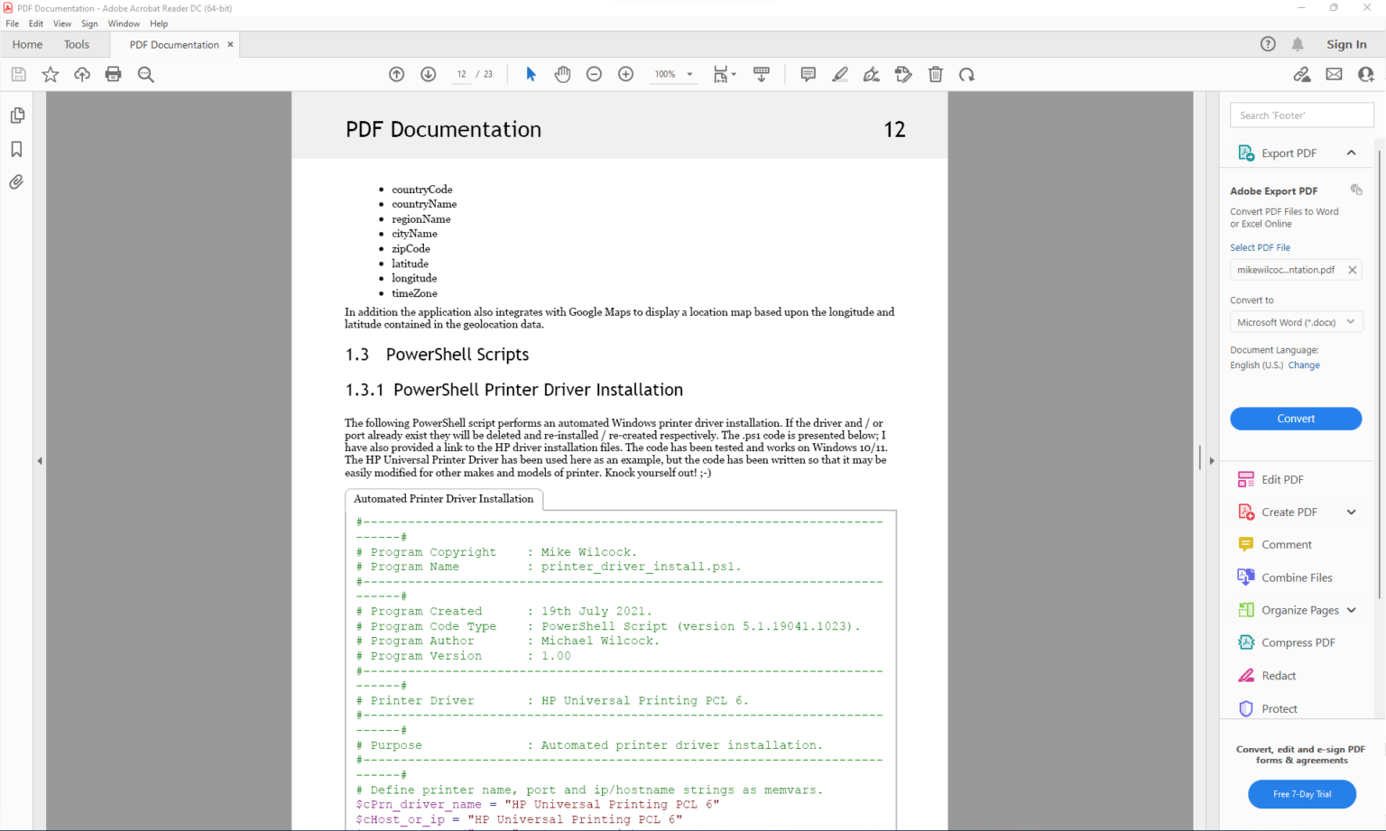This screenshot has width=1386, height=831.
Task: Select the Highlight text tool
Action: 839,74
